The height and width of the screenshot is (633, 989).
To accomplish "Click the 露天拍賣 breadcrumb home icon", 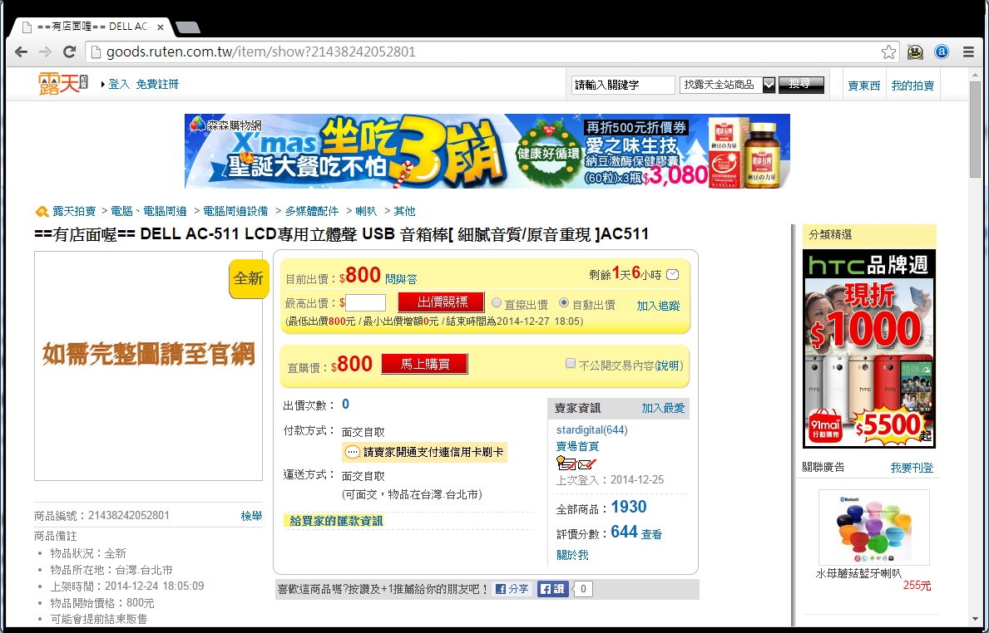I will [42, 211].
